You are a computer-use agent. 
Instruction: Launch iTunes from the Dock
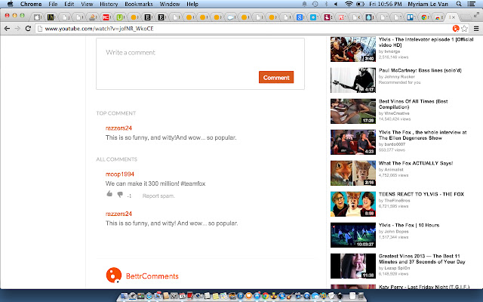tap(240, 296)
